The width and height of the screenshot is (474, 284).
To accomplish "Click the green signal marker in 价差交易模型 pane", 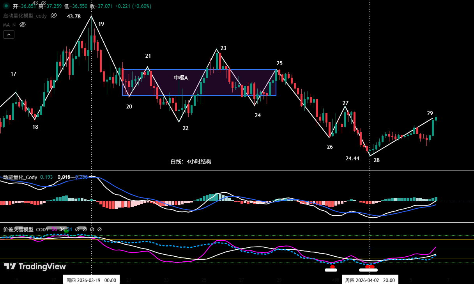I will (x=66, y=231).
